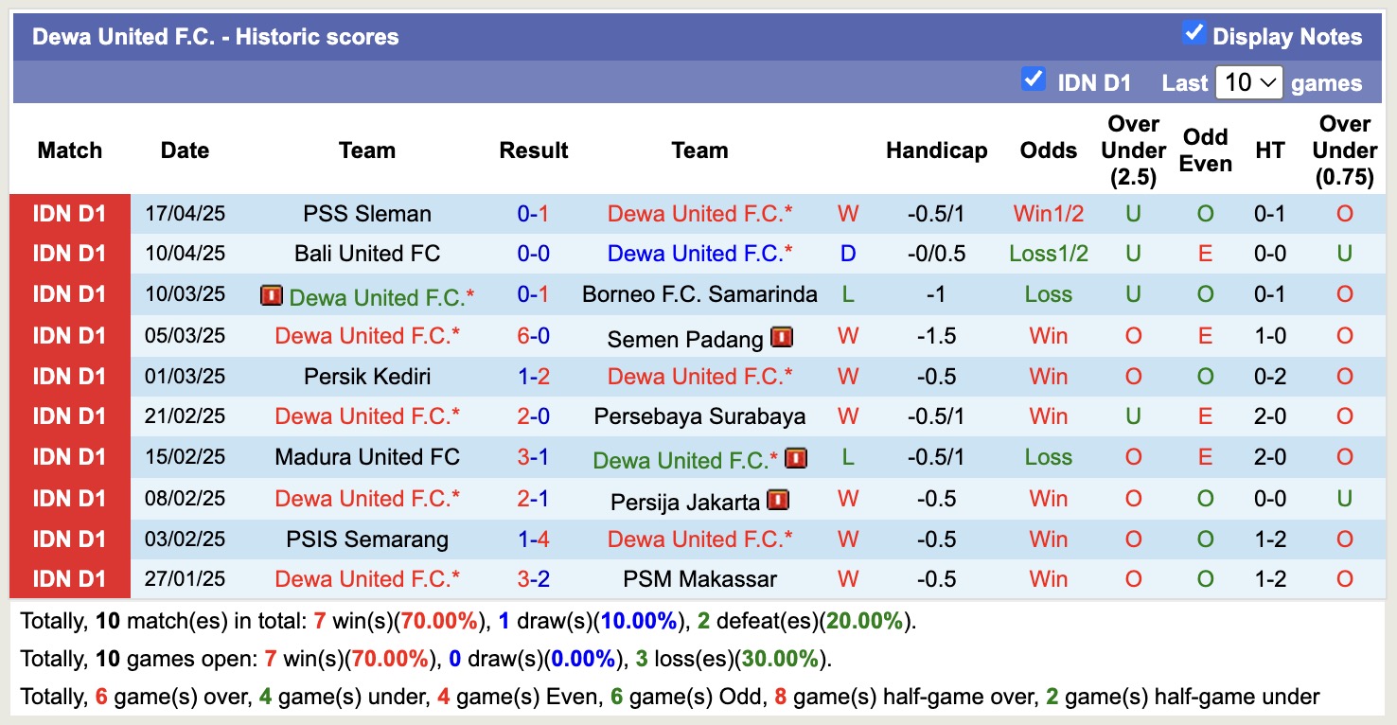Select the IDN D1 league badge on the 17/04/25 row
The height and width of the screenshot is (725, 1397).
coord(69,213)
